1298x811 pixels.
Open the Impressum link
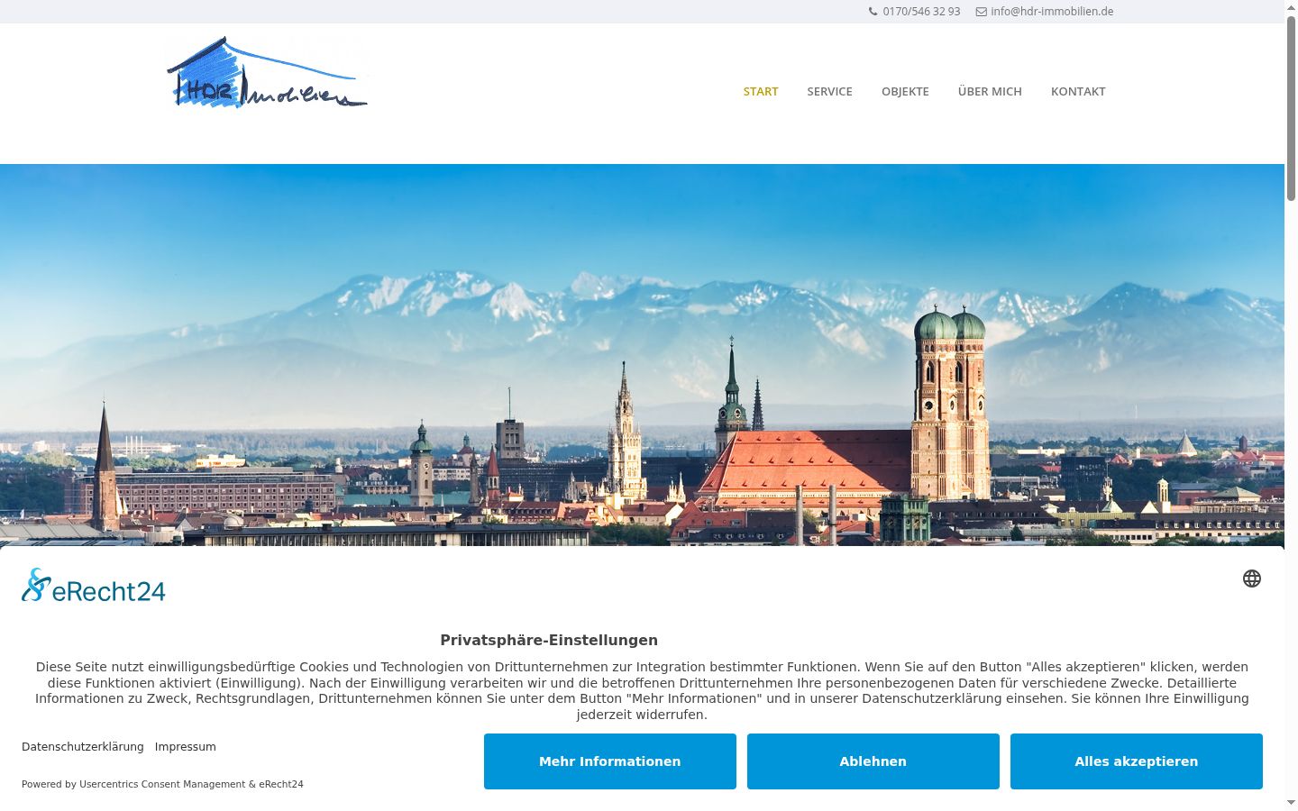185,747
